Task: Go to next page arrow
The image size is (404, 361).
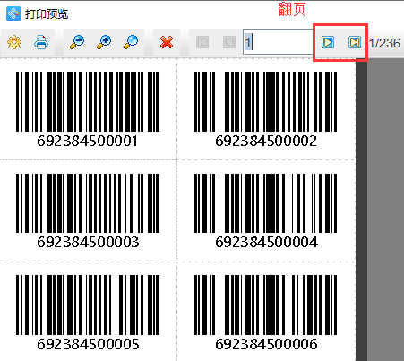Action: click(328, 42)
